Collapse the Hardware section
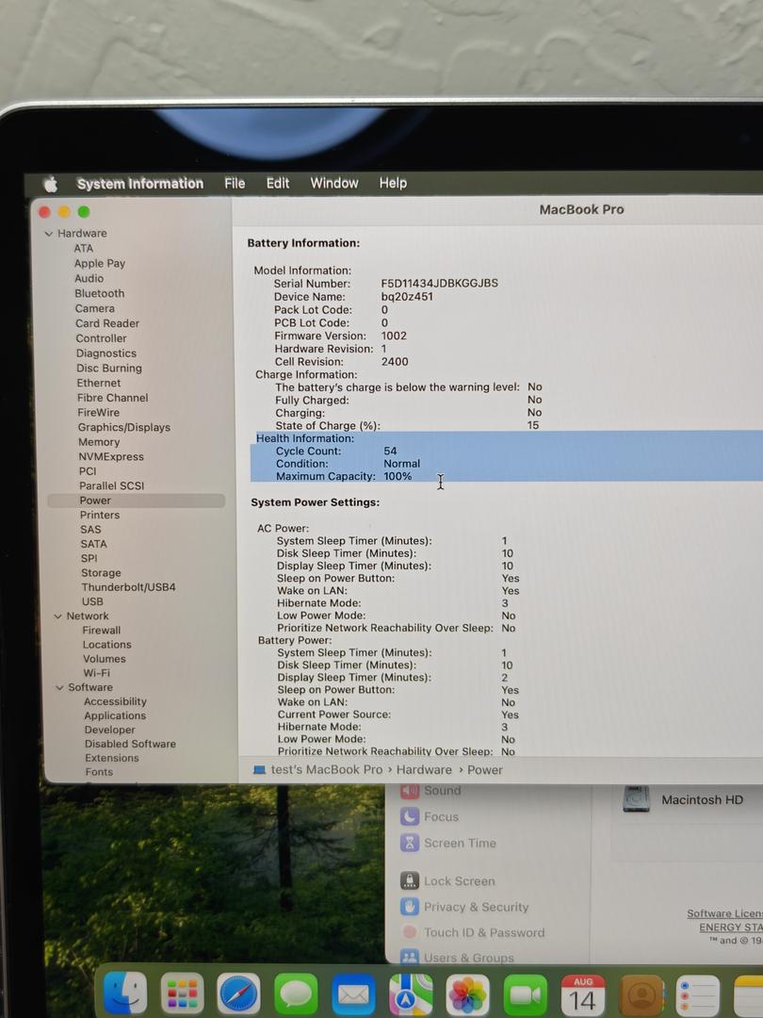The height and width of the screenshot is (1018, 763). coord(49,234)
